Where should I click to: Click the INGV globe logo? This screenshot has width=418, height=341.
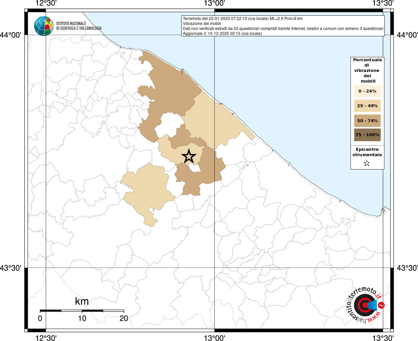click(44, 26)
